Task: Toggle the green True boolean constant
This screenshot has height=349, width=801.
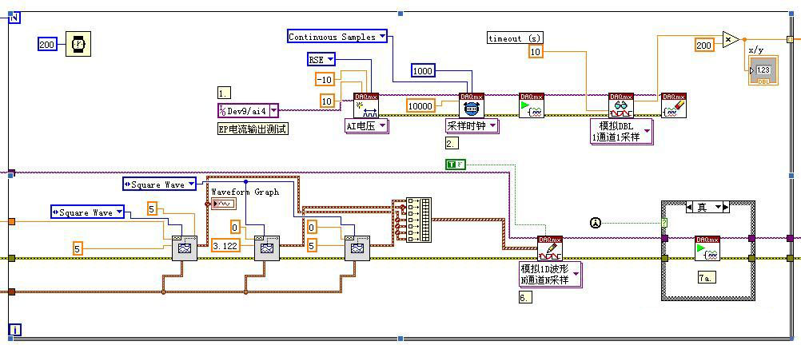Action: point(455,165)
